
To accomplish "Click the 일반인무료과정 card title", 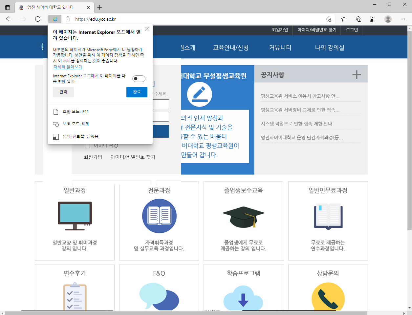I will tap(328, 190).
